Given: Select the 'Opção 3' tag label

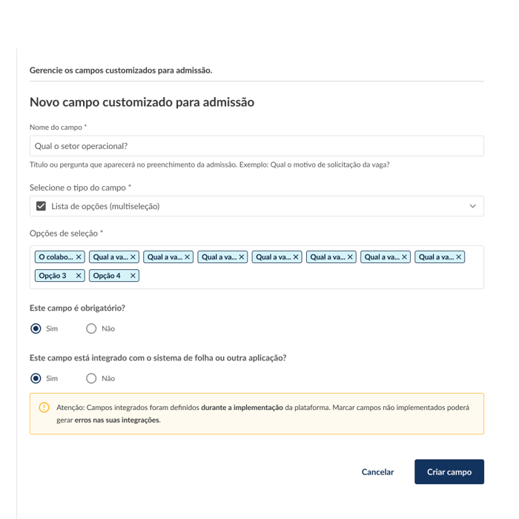Looking at the screenshot, I should [x=53, y=275].
